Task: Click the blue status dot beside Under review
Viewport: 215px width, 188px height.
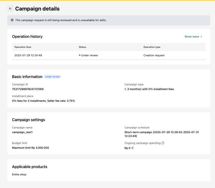Action: click(x=80, y=55)
